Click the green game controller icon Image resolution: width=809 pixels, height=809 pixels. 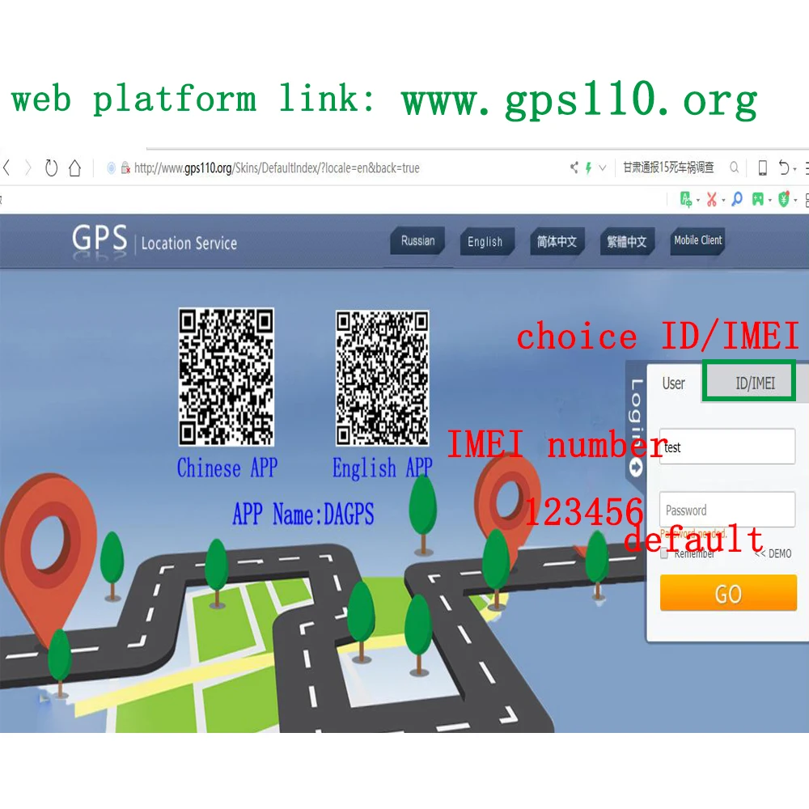pyautogui.click(x=758, y=199)
